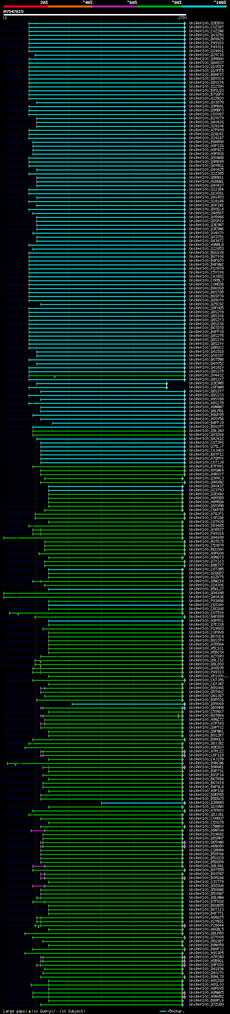Select hit label UniRef100_Q42412
Viewport: 230px width, 1014px height.
click(x=206, y=438)
